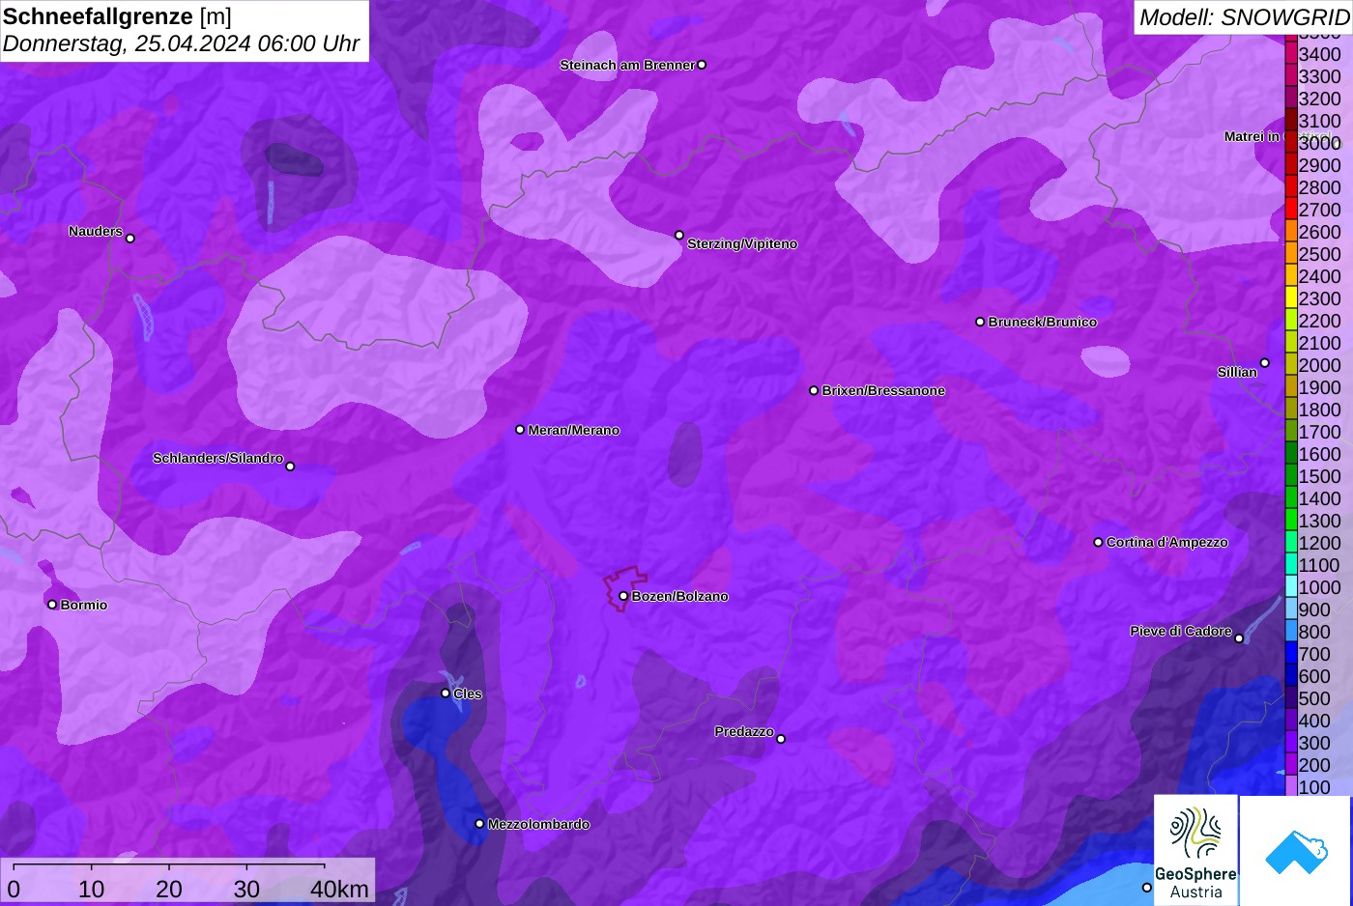Click the Cles location marker dot
The width and height of the screenshot is (1353, 906).
[x=446, y=693]
